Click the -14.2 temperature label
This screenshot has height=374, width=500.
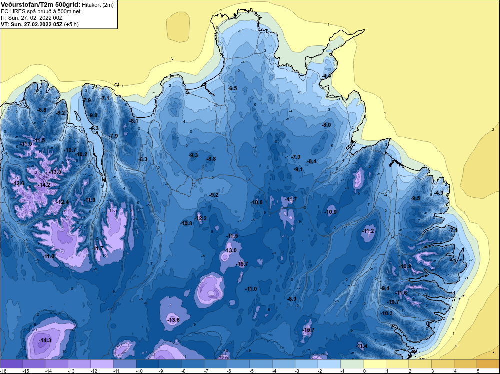click(43, 185)
